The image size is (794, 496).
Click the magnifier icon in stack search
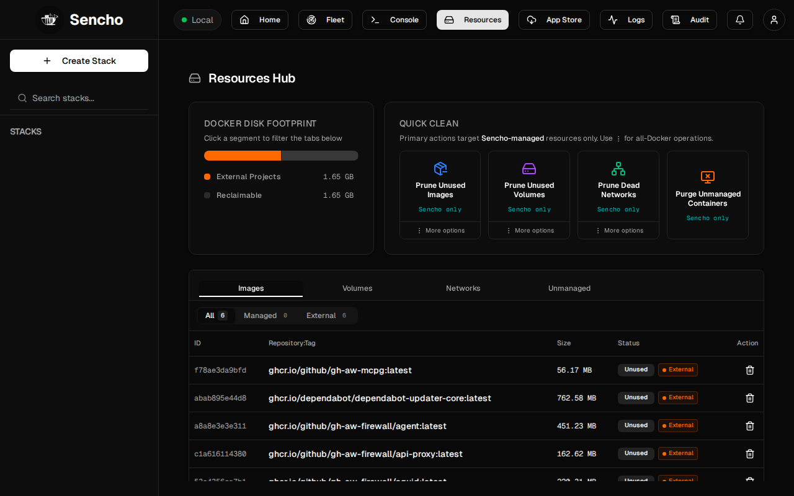point(22,98)
